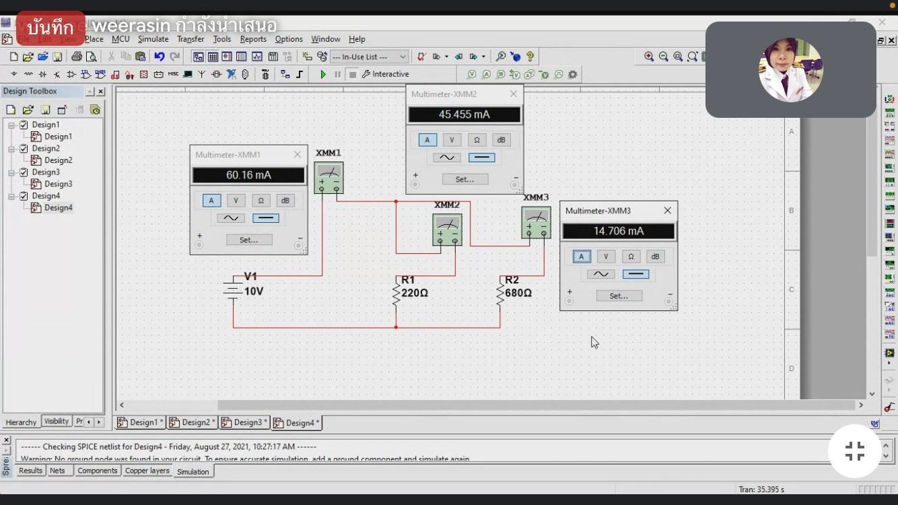The width and height of the screenshot is (898, 505).
Task: Open the Spreadsheet view toolbar icon
Action: tap(213, 57)
